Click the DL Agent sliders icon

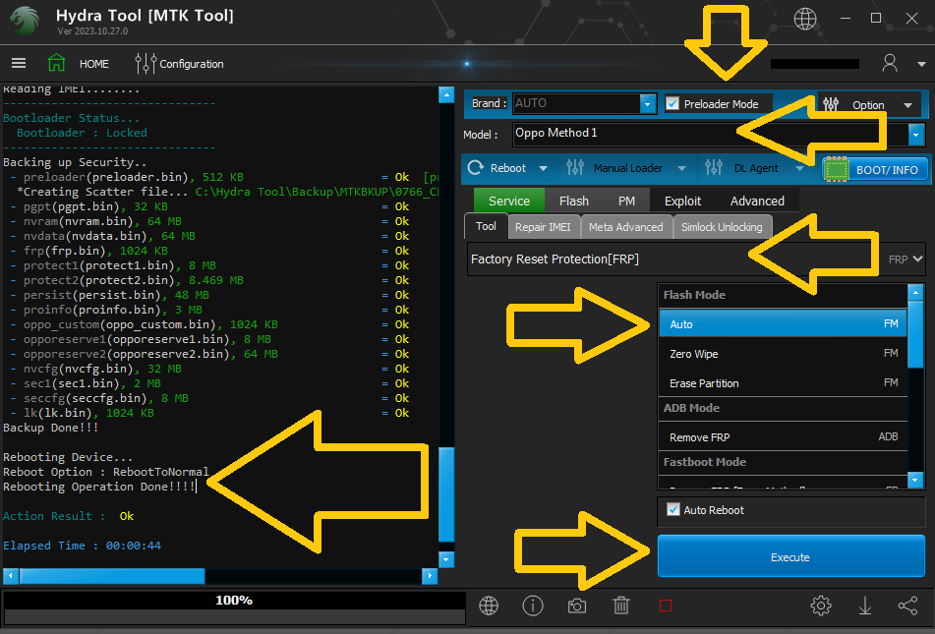714,168
